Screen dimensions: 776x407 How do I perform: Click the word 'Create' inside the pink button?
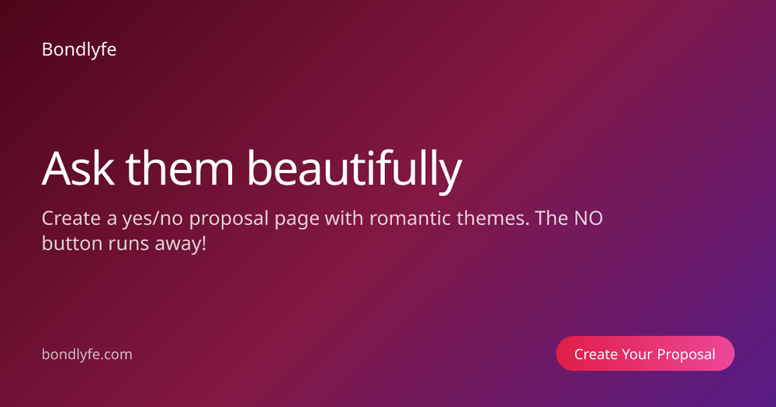point(596,354)
